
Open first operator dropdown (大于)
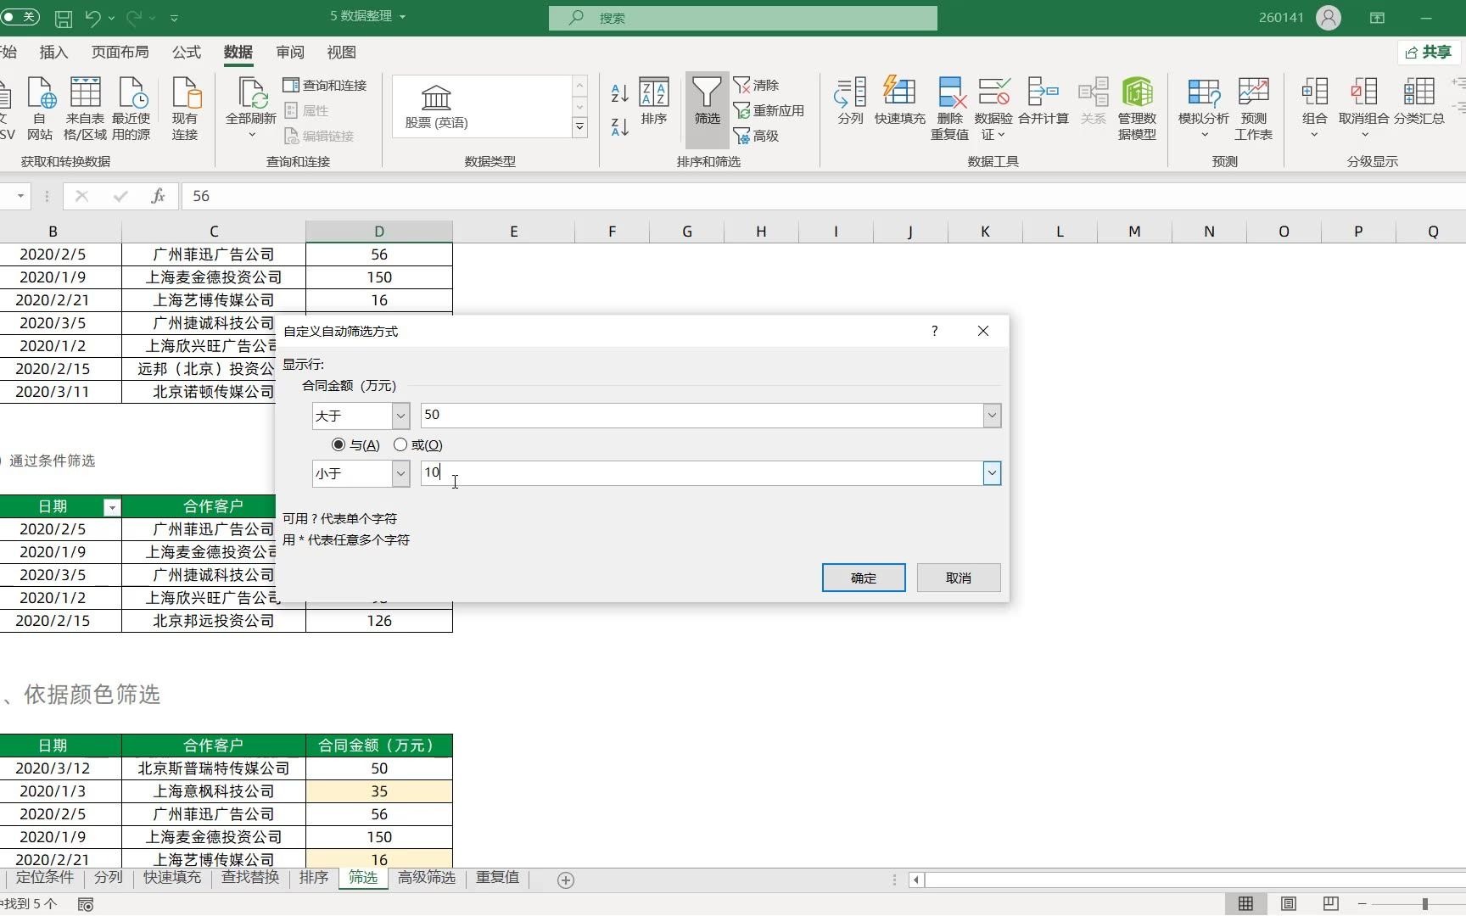[x=400, y=416]
